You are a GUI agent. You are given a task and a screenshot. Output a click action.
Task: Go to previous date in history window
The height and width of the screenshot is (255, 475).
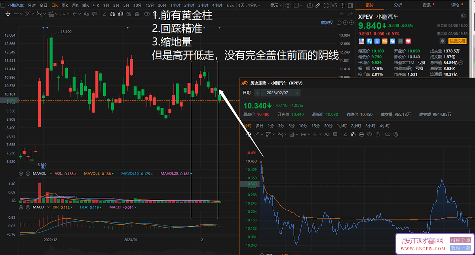[x=258, y=93]
